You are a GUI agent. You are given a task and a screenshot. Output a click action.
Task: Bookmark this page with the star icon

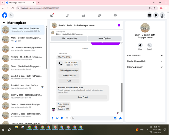pos(155,8)
